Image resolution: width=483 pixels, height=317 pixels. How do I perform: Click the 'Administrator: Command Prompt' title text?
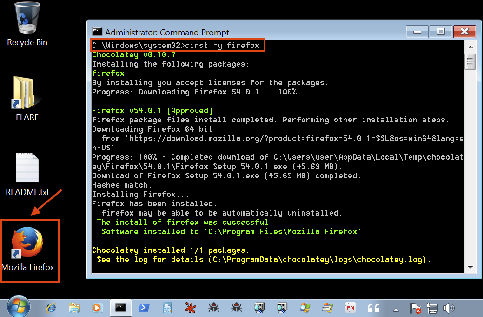click(167, 33)
